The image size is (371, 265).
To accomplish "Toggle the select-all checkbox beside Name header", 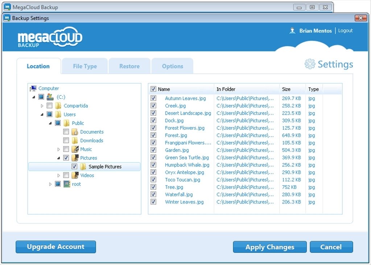I will pyautogui.click(x=153, y=89).
